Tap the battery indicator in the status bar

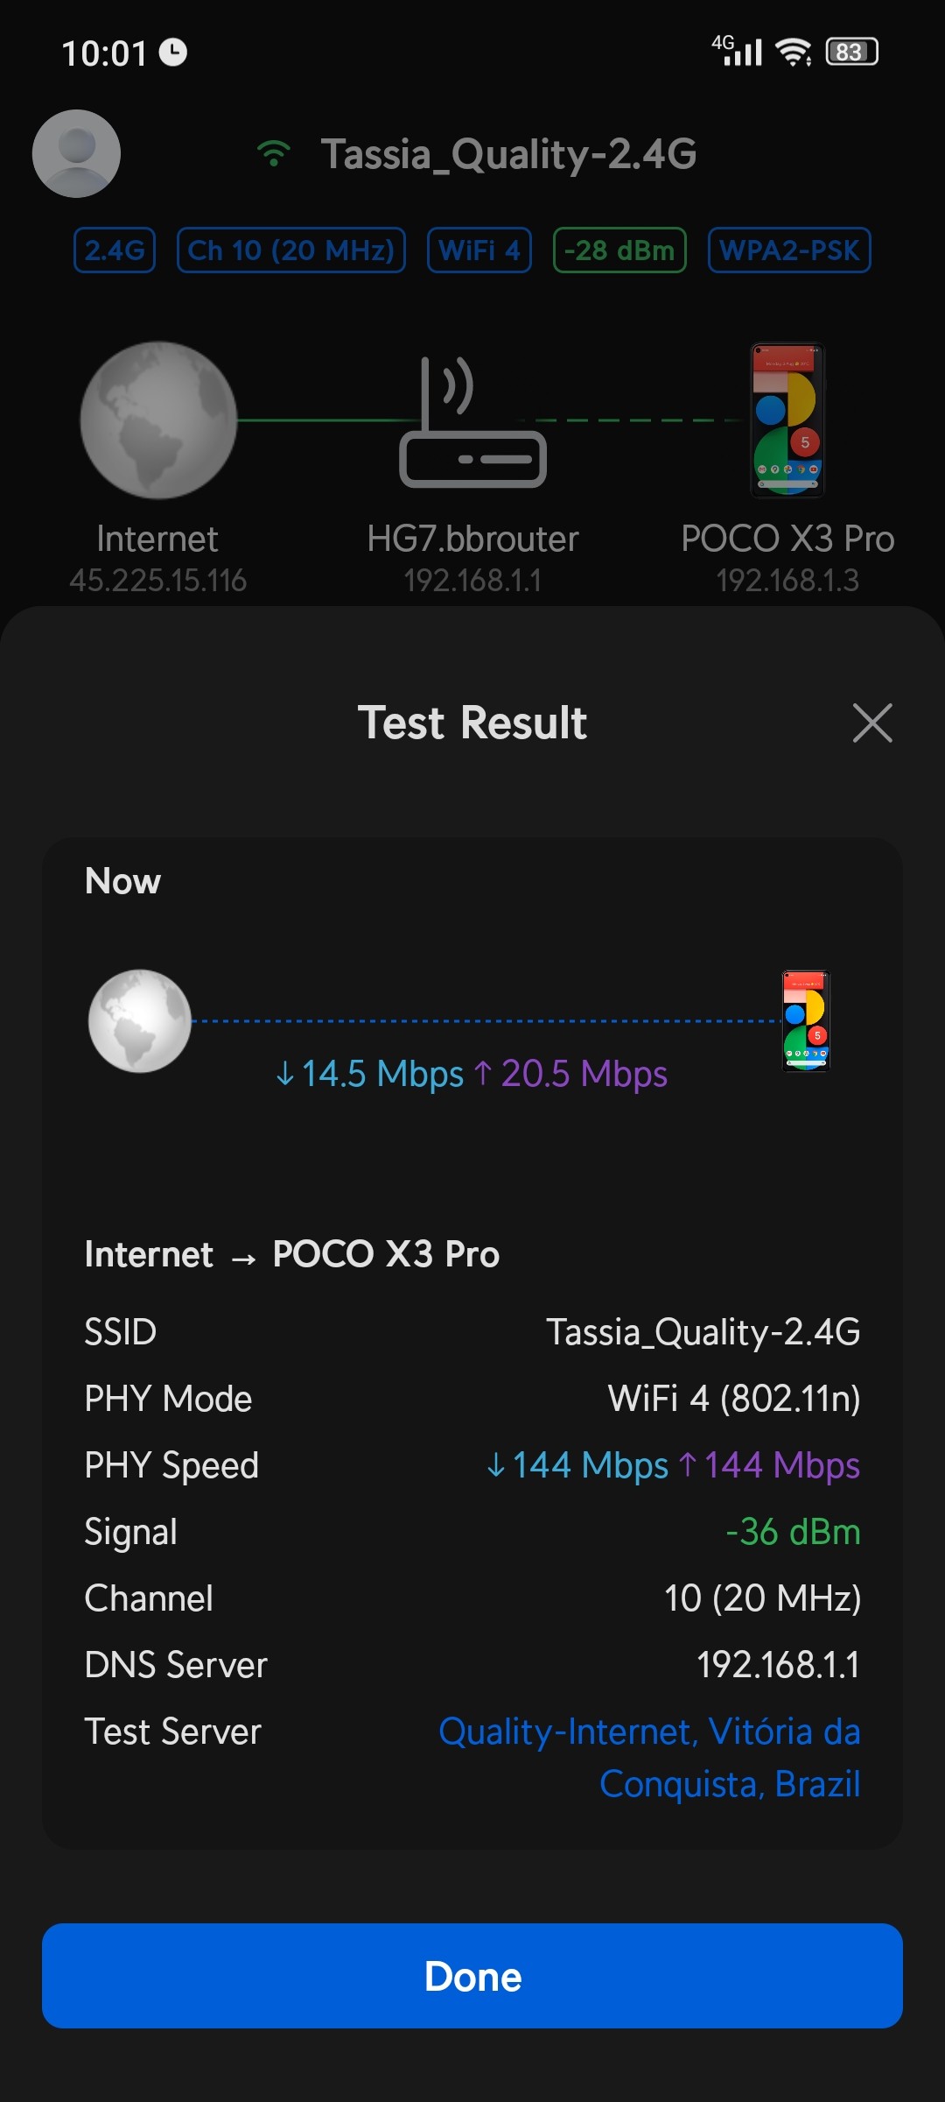pyautogui.click(x=851, y=52)
